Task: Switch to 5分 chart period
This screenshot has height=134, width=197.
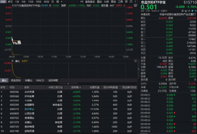Action: click(x=24, y=2)
